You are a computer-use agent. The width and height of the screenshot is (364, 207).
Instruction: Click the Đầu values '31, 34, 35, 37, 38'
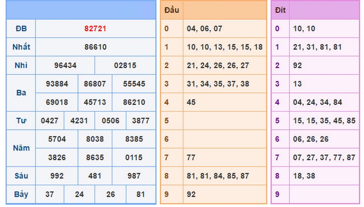[x=218, y=84]
